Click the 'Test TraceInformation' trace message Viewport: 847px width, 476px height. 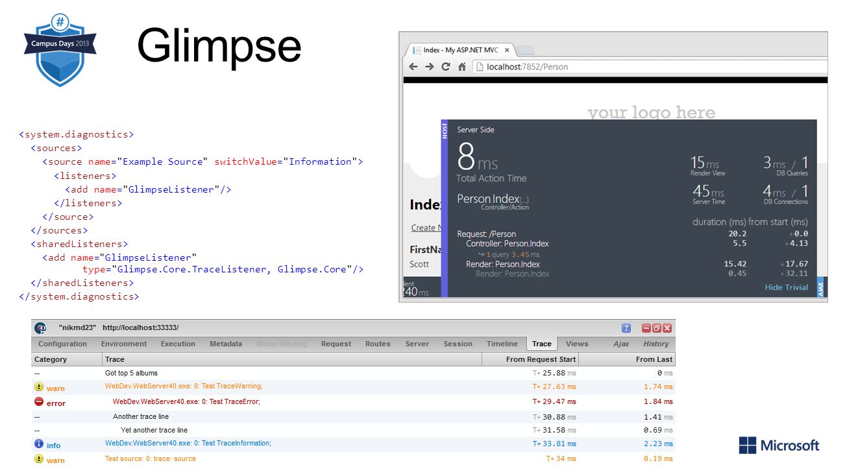click(188, 444)
